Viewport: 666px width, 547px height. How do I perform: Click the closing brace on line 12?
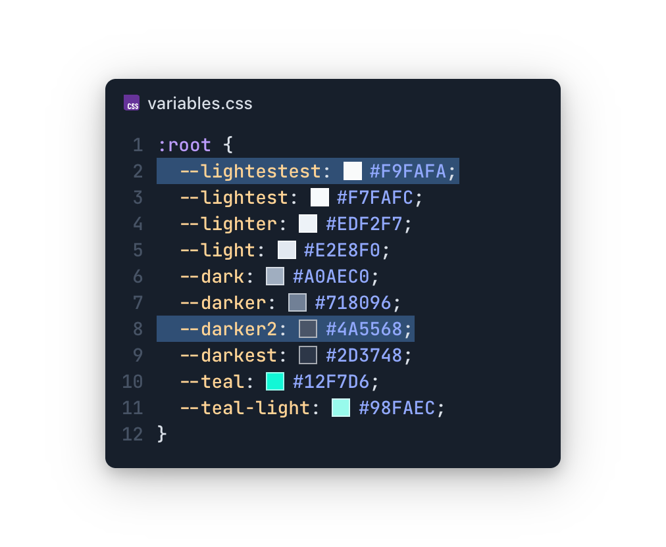[x=162, y=434]
